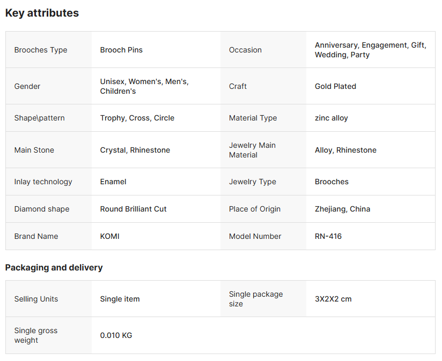Select the 0.010 KG gross weight value

(x=116, y=335)
